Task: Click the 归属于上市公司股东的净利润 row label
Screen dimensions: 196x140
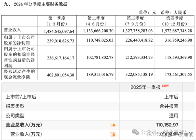Action: pyautogui.click(x=19, y=40)
